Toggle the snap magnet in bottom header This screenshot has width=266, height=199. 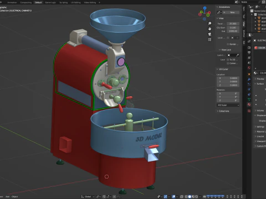[x=104, y=197]
